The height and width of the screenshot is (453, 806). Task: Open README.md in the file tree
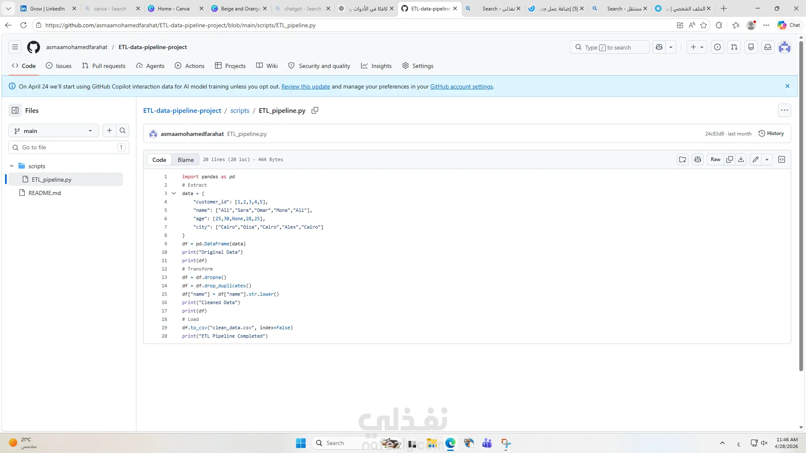tap(44, 193)
